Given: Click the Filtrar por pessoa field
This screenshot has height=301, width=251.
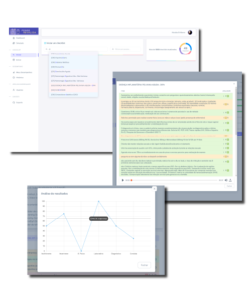Looking at the screenshot, I should (125, 49).
